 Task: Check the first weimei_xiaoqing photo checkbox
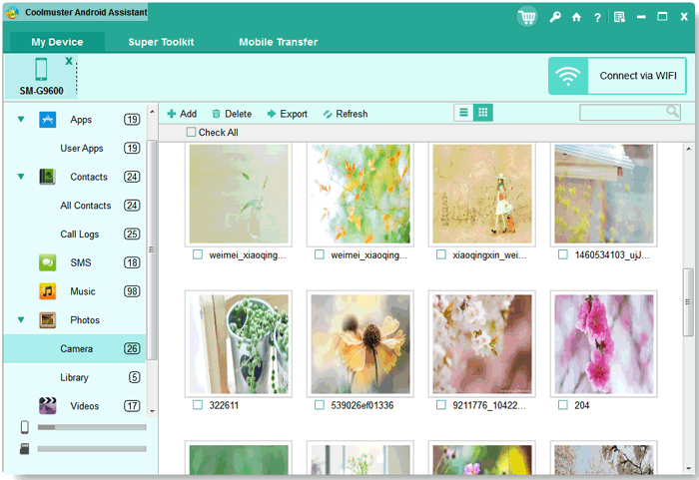(x=198, y=254)
